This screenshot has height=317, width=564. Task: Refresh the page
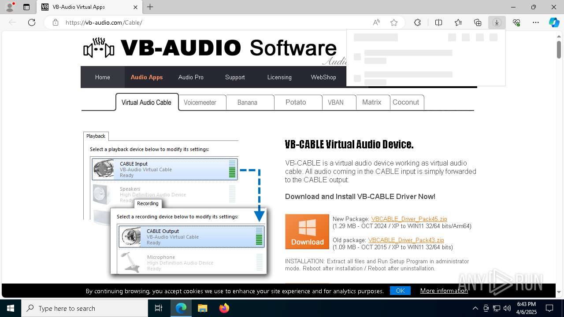click(x=32, y=22)
